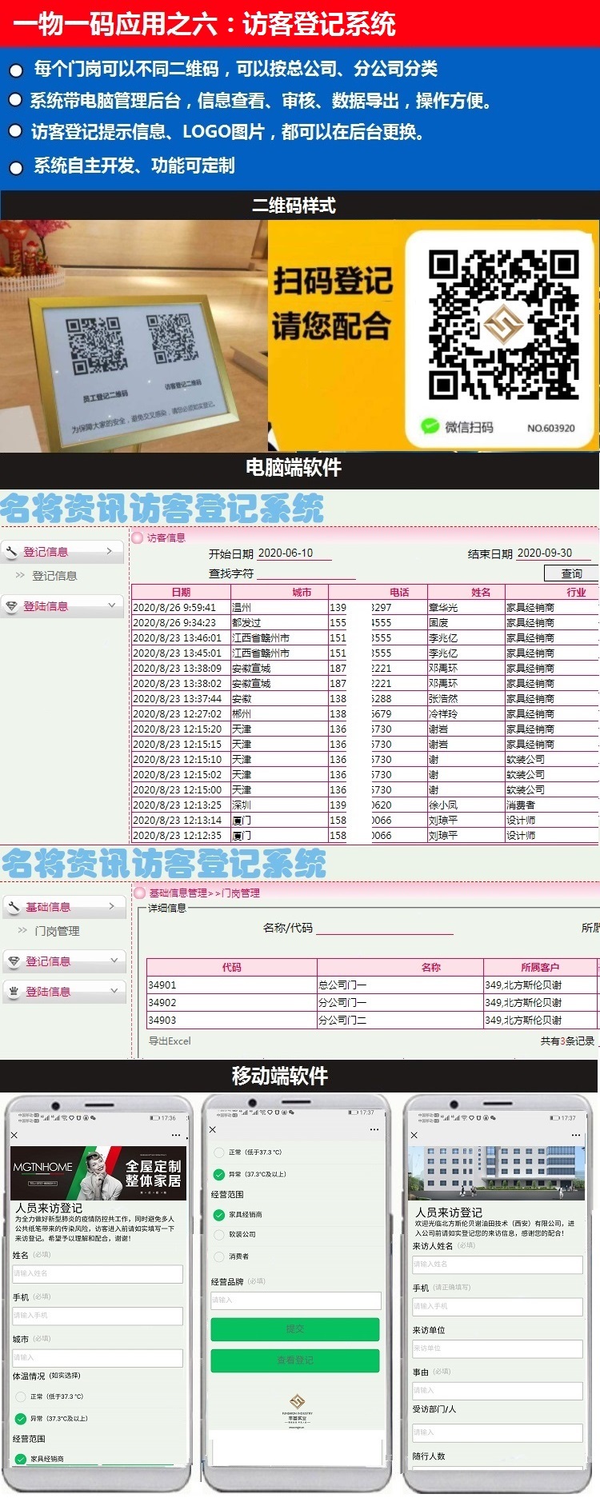Sort by the 代码 column header
Viewport: 600px width, 1498px height.
(x=232, y=967)
